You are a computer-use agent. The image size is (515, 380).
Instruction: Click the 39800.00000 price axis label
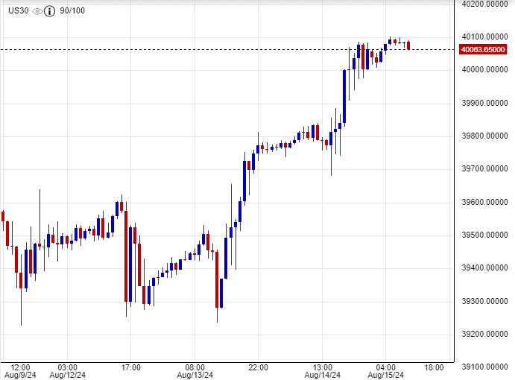483,136
